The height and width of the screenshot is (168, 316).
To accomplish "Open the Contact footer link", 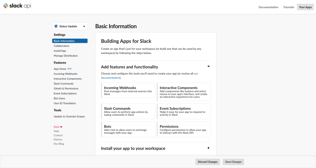I will (58, 135).
